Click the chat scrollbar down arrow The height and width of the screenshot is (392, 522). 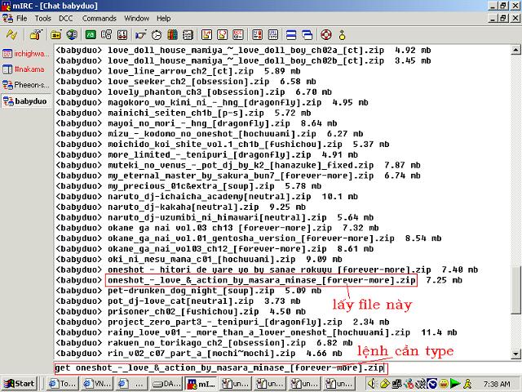(x=515, y=354)
